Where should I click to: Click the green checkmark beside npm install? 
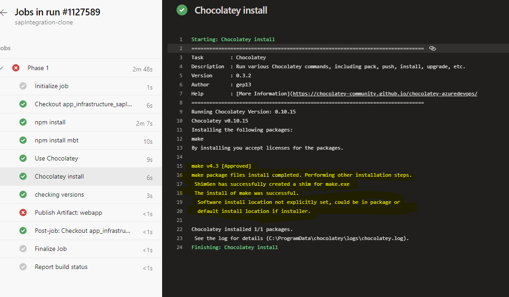tap(23, 122)
